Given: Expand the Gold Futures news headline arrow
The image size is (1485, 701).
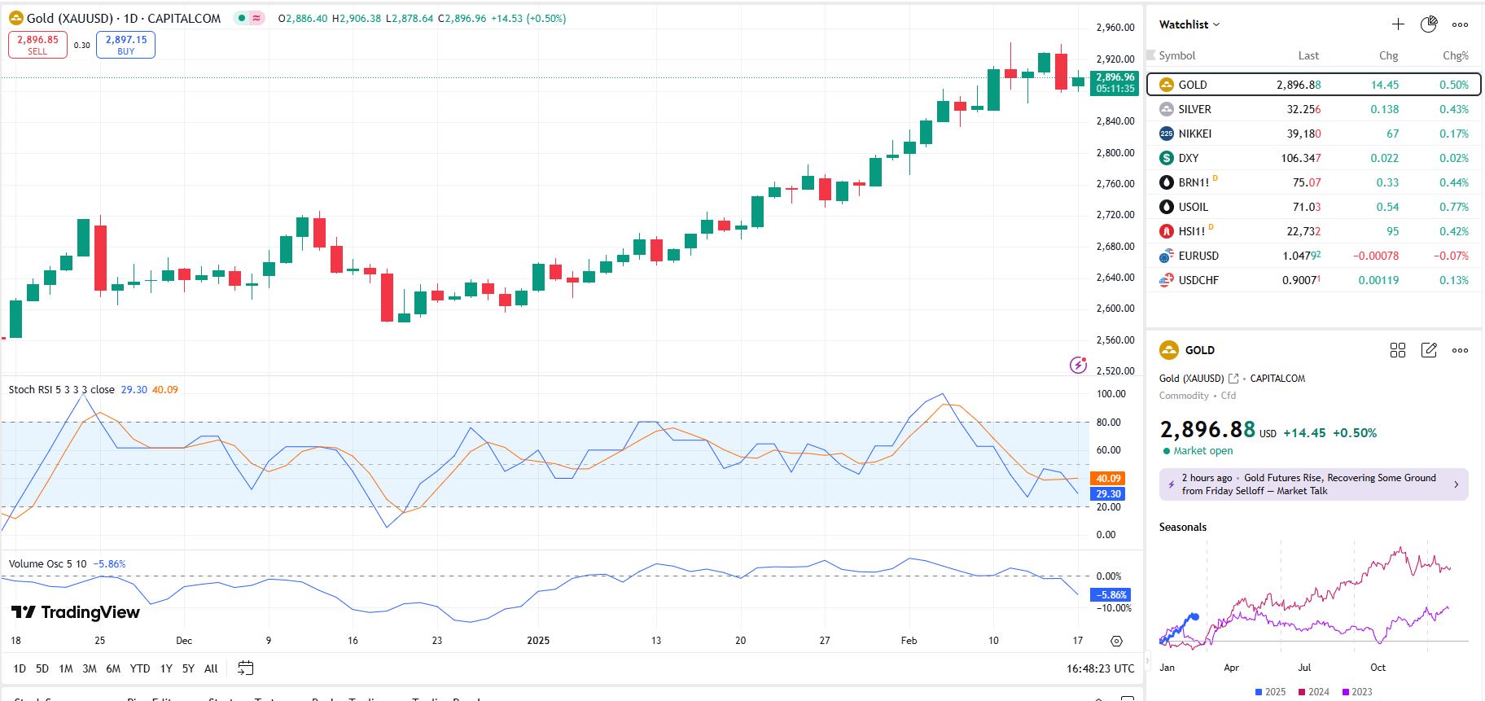Looking at the screenshot, I should [x=1457, y=484].
